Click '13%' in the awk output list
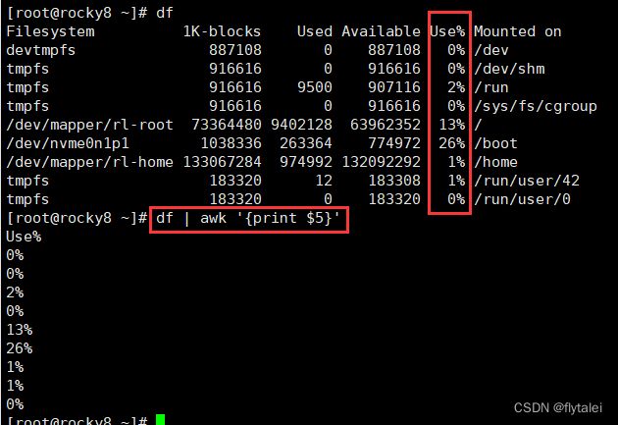 pyautogui.click(x=20, y=330)
